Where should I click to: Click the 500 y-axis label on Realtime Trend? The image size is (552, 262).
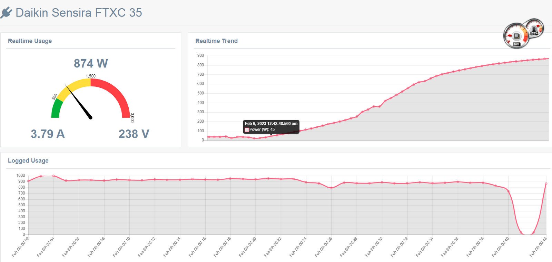(x=200, y=93)
